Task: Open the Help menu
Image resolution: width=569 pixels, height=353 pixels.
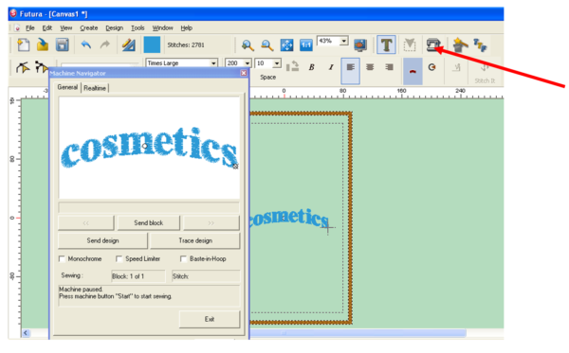Action: [187, 27]
